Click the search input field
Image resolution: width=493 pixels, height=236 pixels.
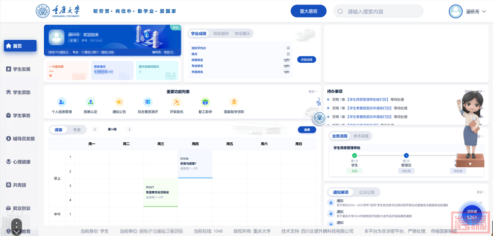[x=379, y=11]
